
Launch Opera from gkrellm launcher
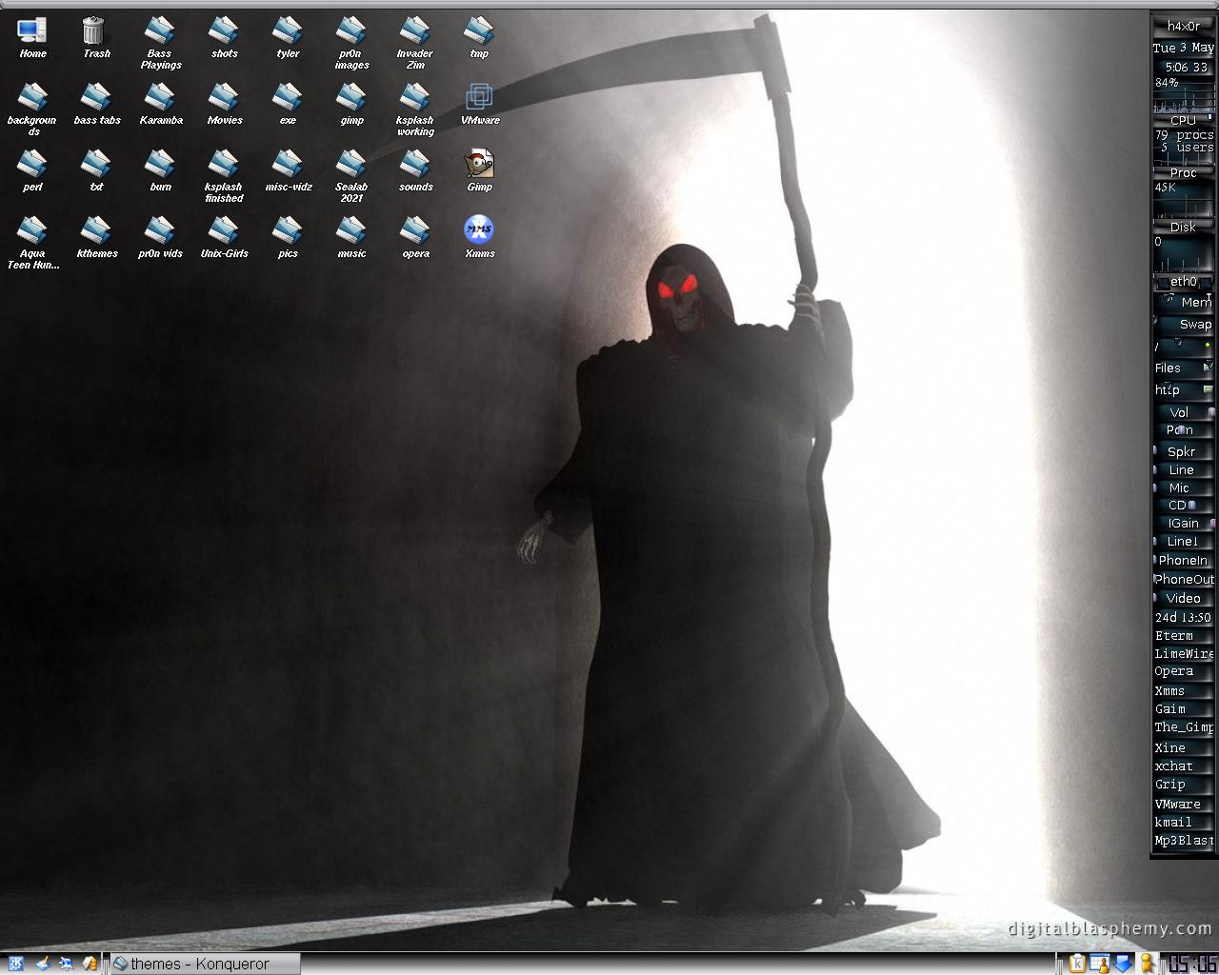click(1184, 671)
